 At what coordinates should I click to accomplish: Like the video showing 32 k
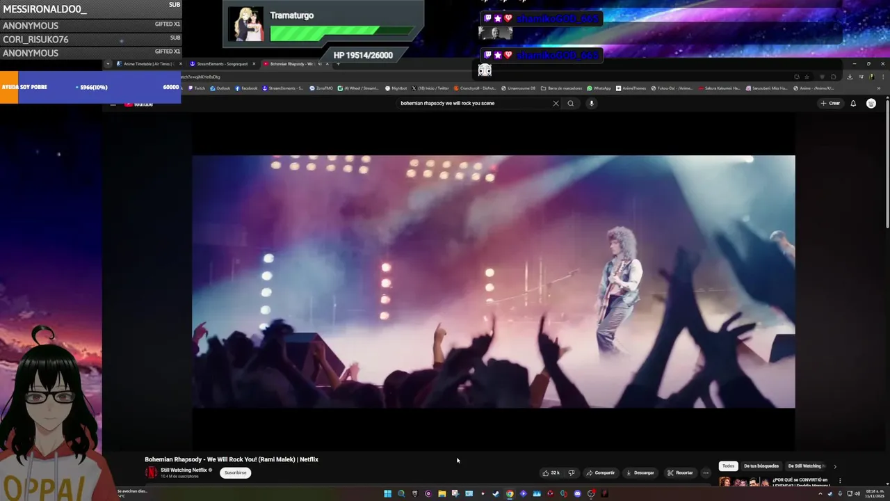click(551, 472)
